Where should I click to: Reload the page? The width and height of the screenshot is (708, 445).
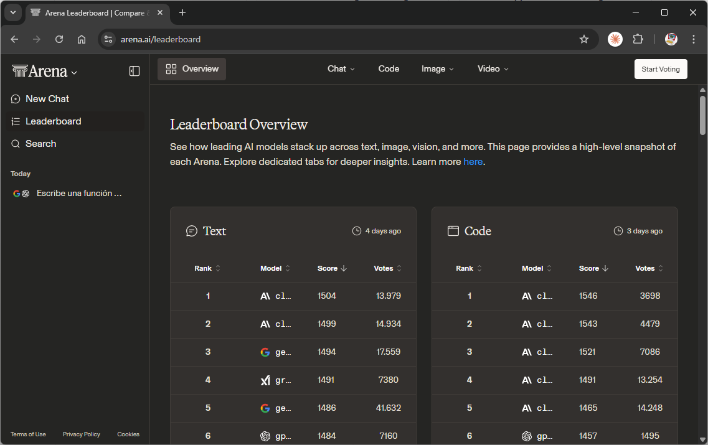click(x=59, y=39)
